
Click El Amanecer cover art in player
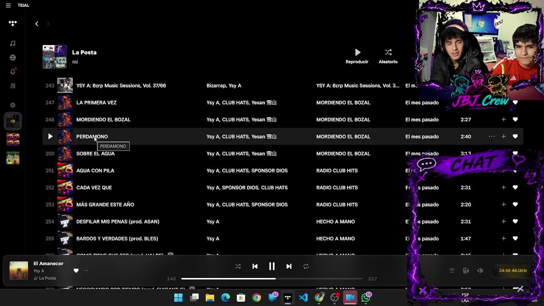click(x=19, y=271)
